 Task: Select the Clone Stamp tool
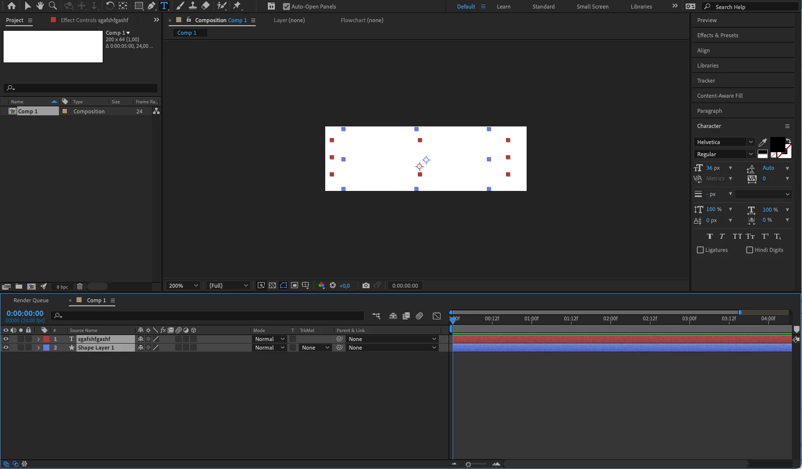193,6
